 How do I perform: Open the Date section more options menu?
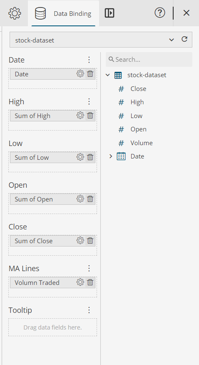coord(89,60)
